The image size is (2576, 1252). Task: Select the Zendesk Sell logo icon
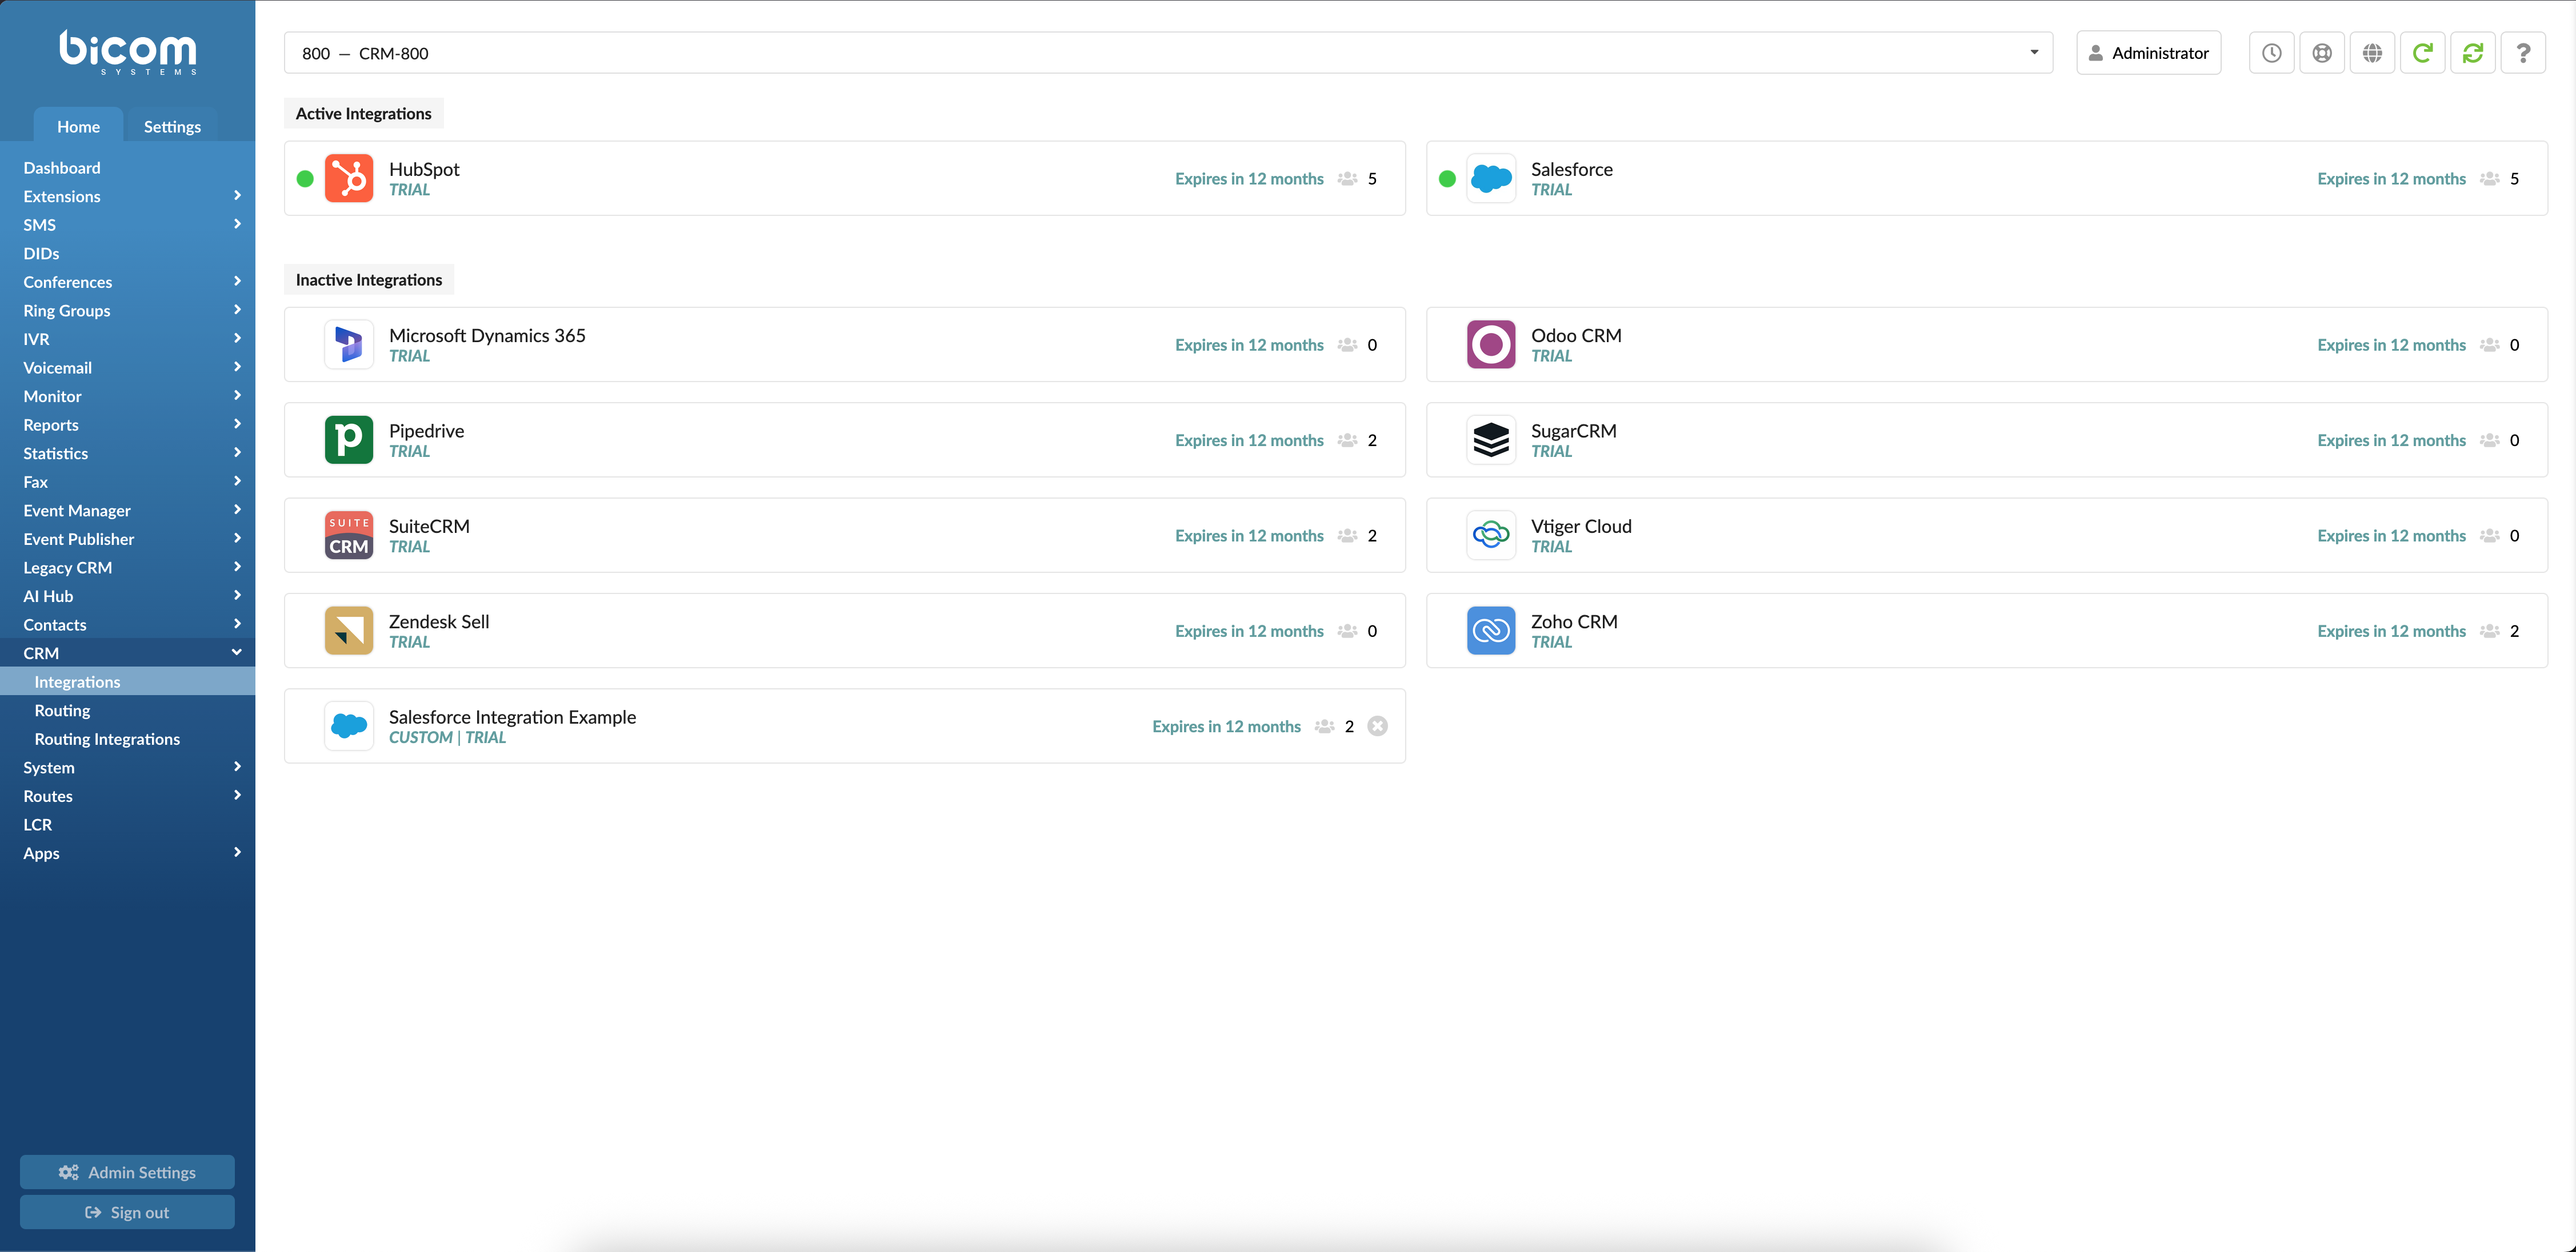pyautogui.click(x=349, y=631)
